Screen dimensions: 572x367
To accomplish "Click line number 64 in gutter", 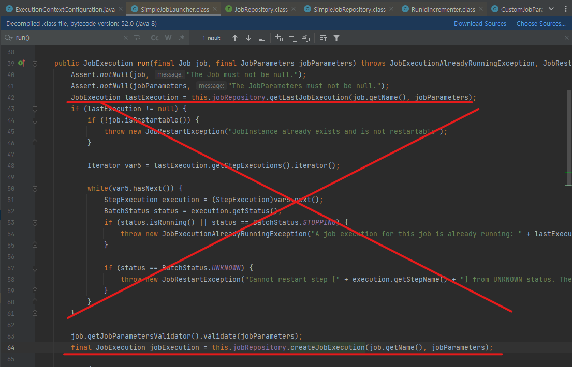I will point(11,348).
